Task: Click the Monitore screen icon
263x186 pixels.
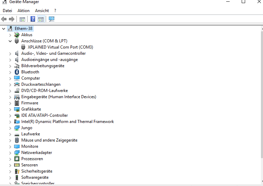Action: coord(17,146)
